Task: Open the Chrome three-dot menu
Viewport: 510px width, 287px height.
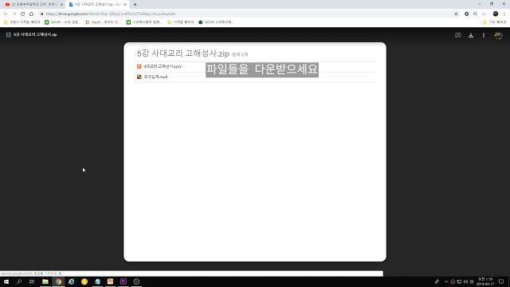Action: click(504, 14)
